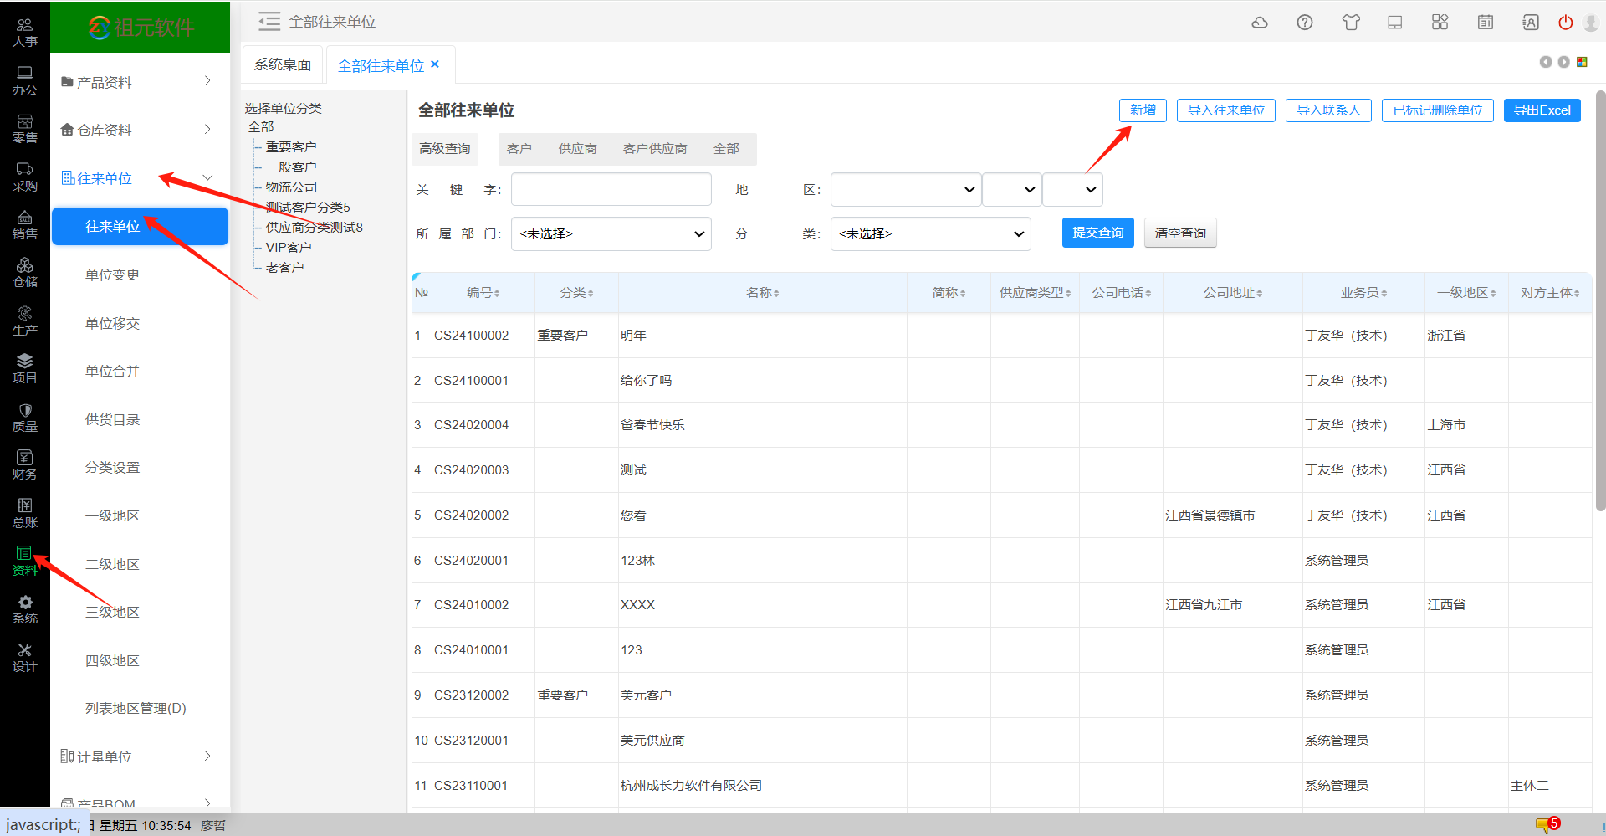This screenshot has width=1606, height=836.
Task: Collapse the side menu with the hamburger icon
Action: [269, 22]
